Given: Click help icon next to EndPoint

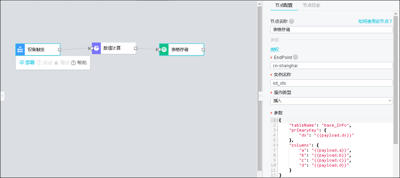Looking at the screenshot, I should tap(295, 57).
